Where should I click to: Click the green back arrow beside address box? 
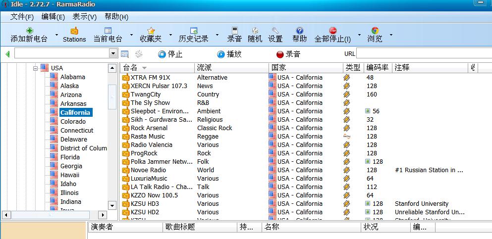7,54
